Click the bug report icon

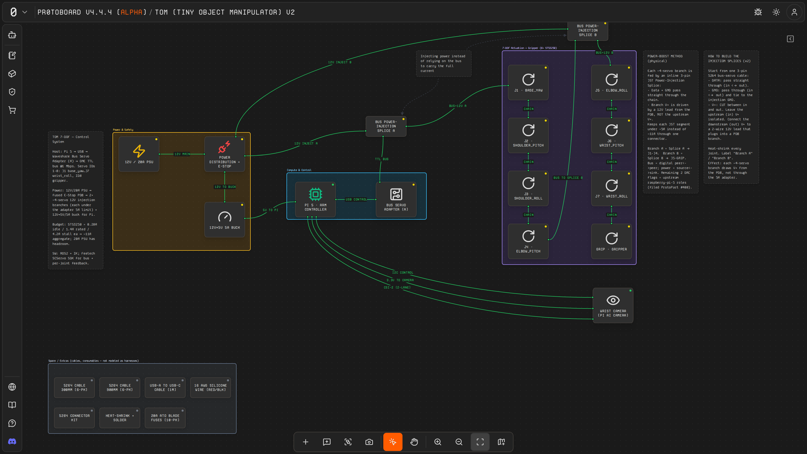pyautogui.click(x=758, y=12)
